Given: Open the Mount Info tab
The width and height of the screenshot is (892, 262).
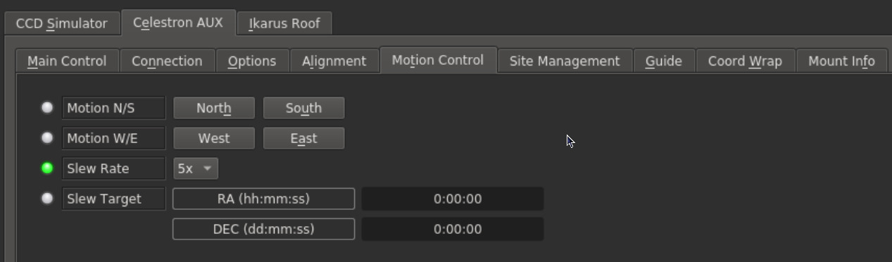Looking at the screenshot, I should tap(841, 61).
